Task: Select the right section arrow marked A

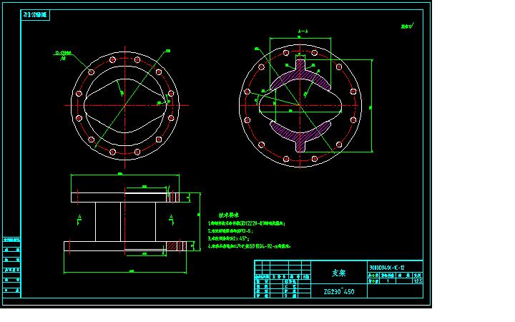Action: pyautogui.click(x=170, y=218)
